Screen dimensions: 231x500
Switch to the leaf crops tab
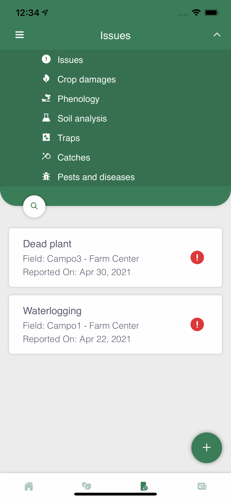tap(86, 486)
